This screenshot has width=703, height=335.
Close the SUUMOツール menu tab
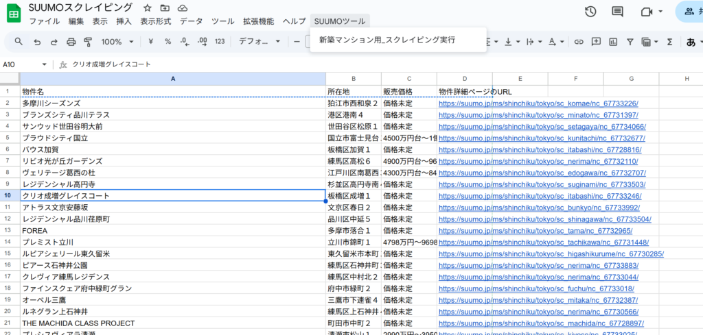[340, 21]
